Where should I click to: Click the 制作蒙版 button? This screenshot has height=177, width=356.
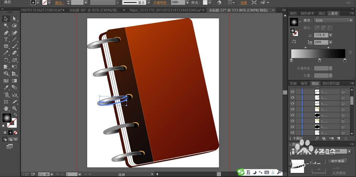[338, 161]
